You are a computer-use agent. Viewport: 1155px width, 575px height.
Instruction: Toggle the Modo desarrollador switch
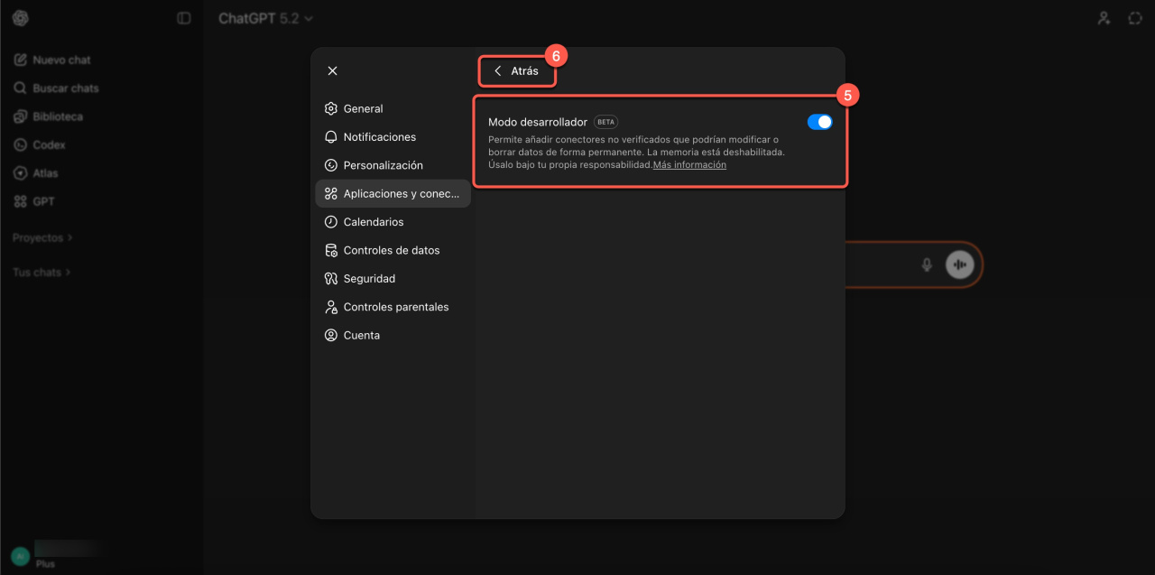[819, 122]
